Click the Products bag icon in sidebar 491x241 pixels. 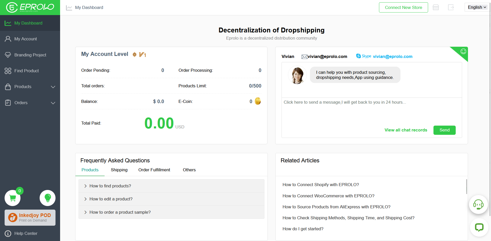pyautogui.click(x=8, y=87)
